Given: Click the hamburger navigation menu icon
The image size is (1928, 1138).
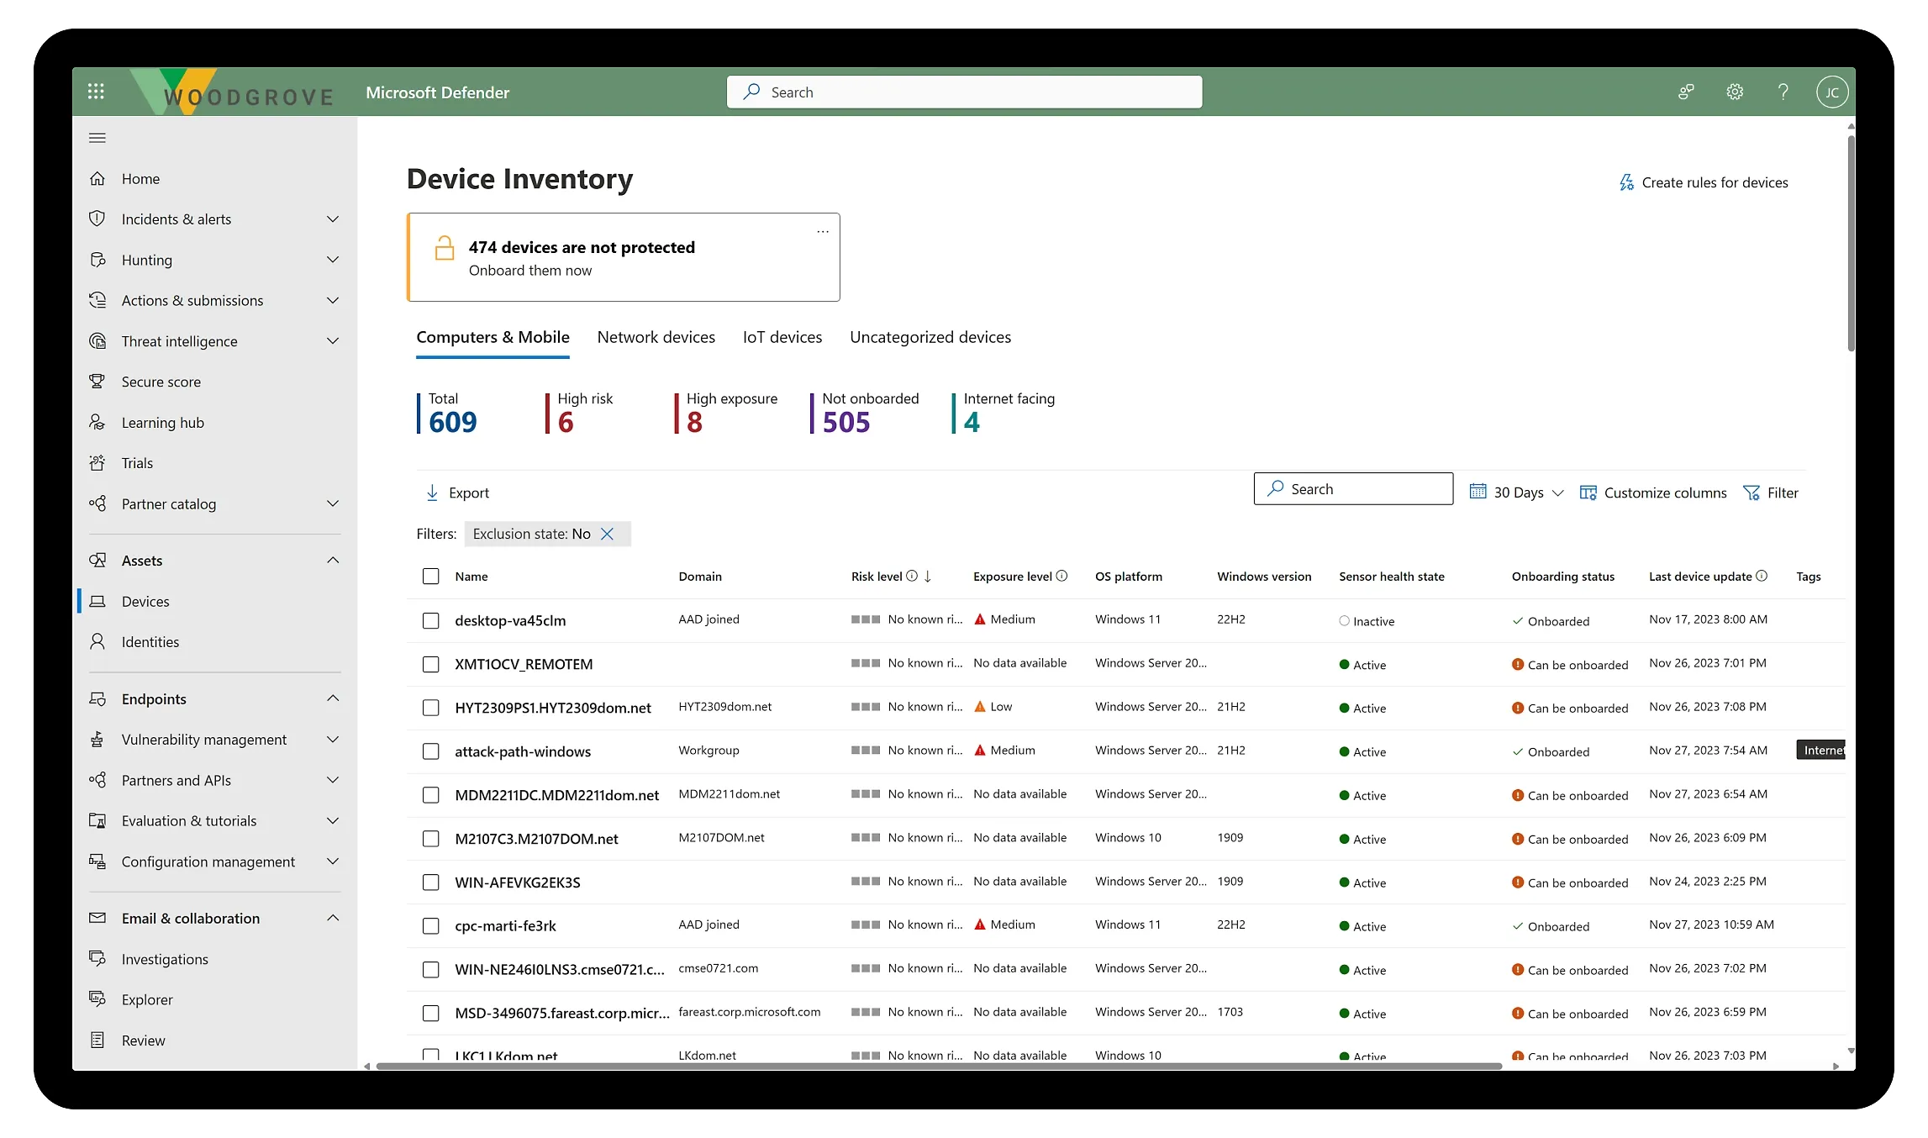Looking at the screenshot, I should [x=97, y=138].
